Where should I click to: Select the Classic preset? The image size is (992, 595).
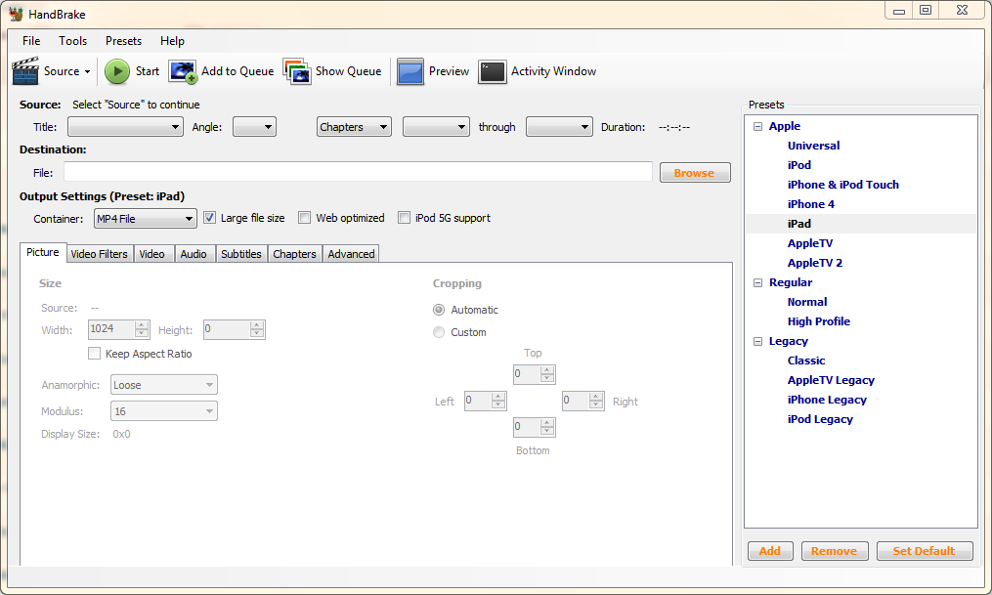806,361
